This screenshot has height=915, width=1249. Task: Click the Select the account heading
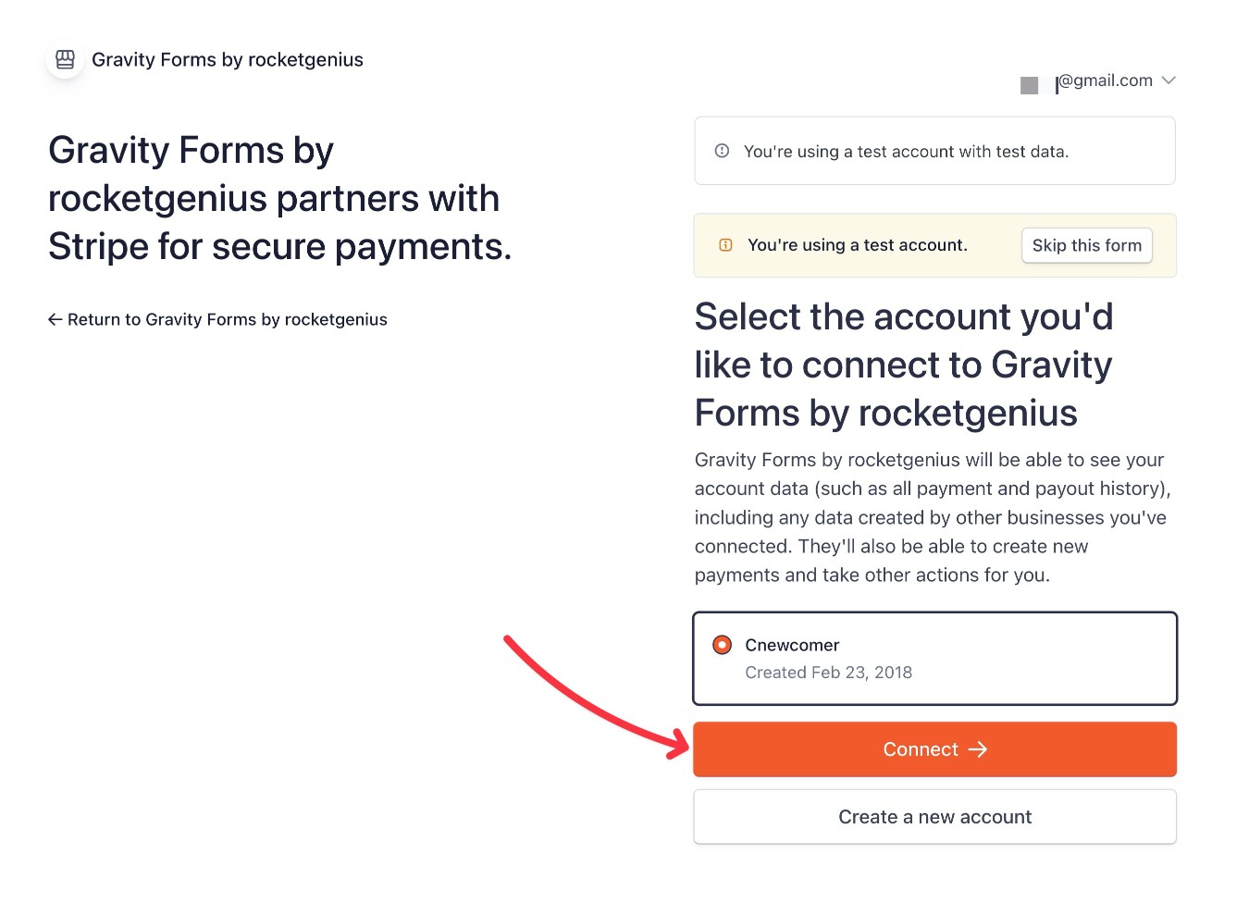click(903, 365)
